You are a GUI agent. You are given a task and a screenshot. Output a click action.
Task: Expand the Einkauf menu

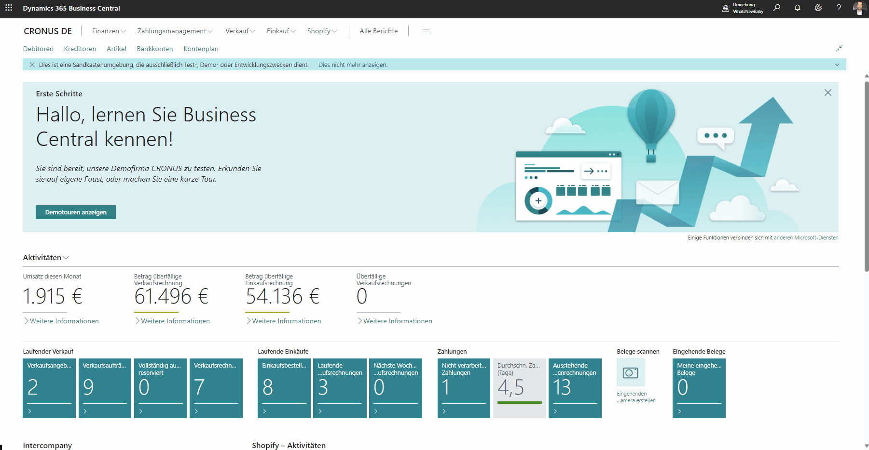pyautogui.click(x=281, y=31)
